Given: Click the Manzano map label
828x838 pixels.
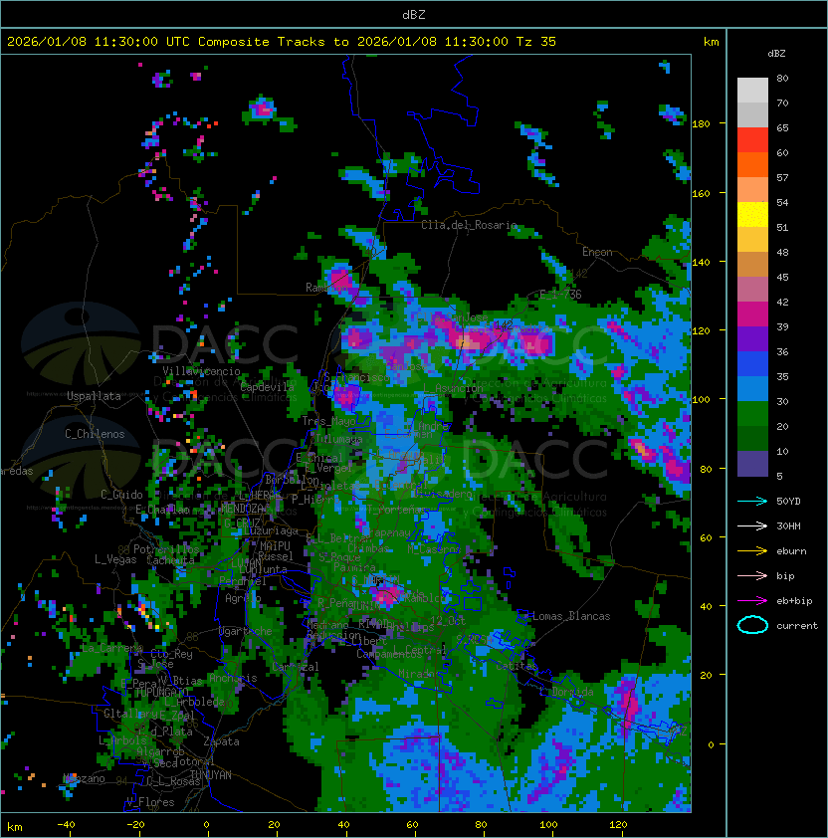Looking at the screenshot, I should coord(84,778).
